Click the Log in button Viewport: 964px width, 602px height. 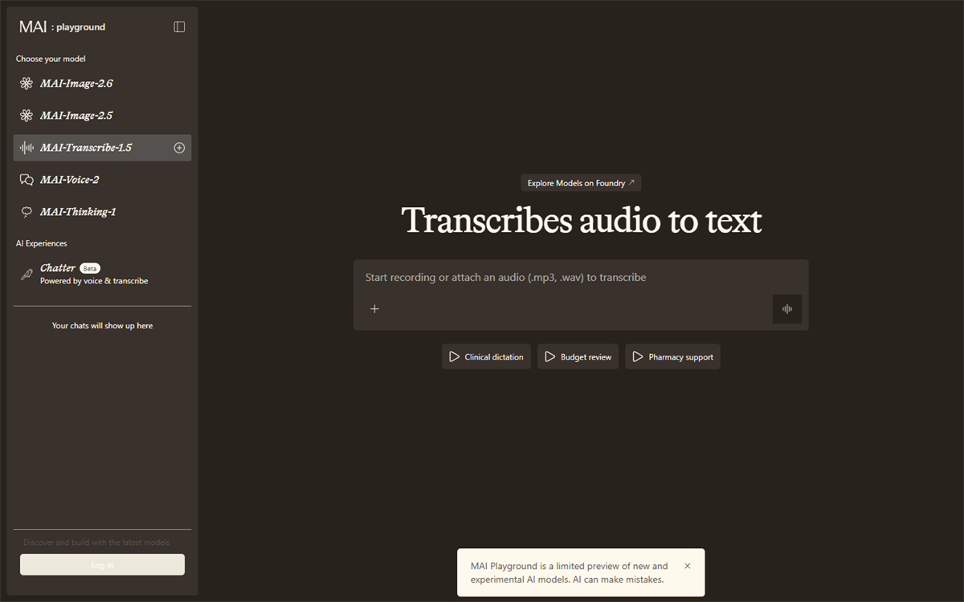point(102,565)
